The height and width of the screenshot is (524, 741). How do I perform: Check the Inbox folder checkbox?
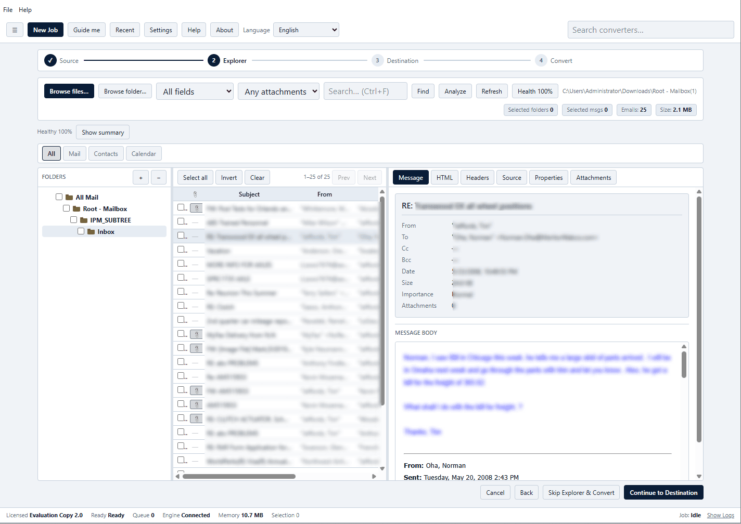(x=81, y=231)
